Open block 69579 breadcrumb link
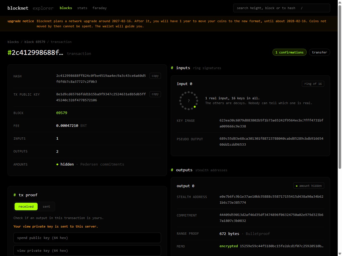The height and width of the screenshot is (256, 342). pos(35,42)
